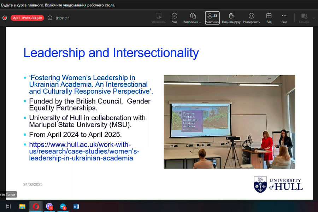Viewport: 318px width, 212px height.
Task: Toggle the camera (Камера)
Action: 304,18
